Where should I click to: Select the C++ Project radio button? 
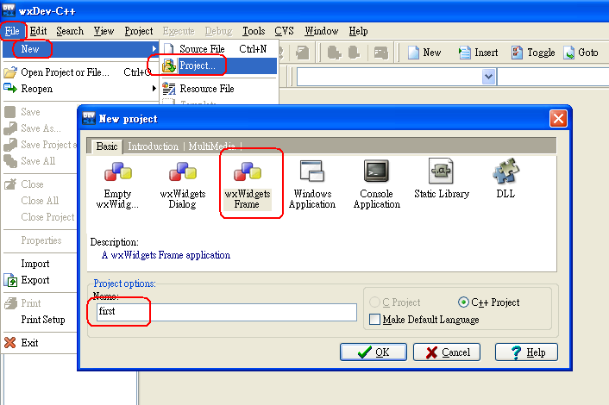463,302
